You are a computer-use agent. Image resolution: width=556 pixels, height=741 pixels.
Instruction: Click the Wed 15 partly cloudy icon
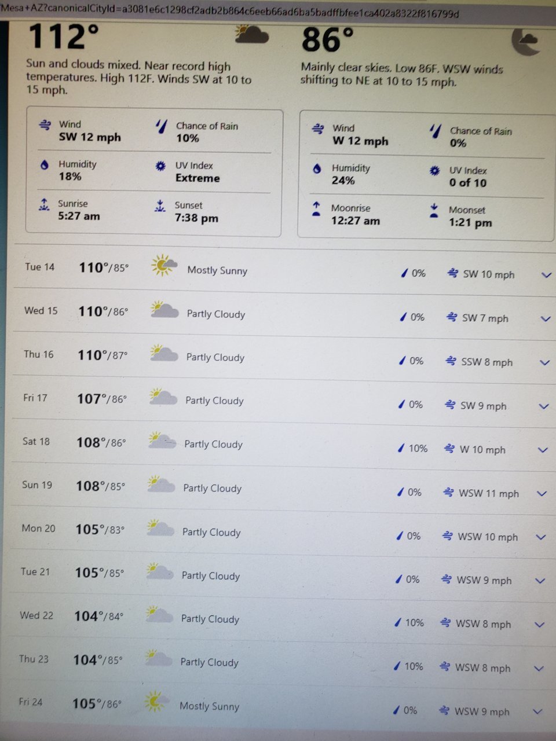click(164, 310)
